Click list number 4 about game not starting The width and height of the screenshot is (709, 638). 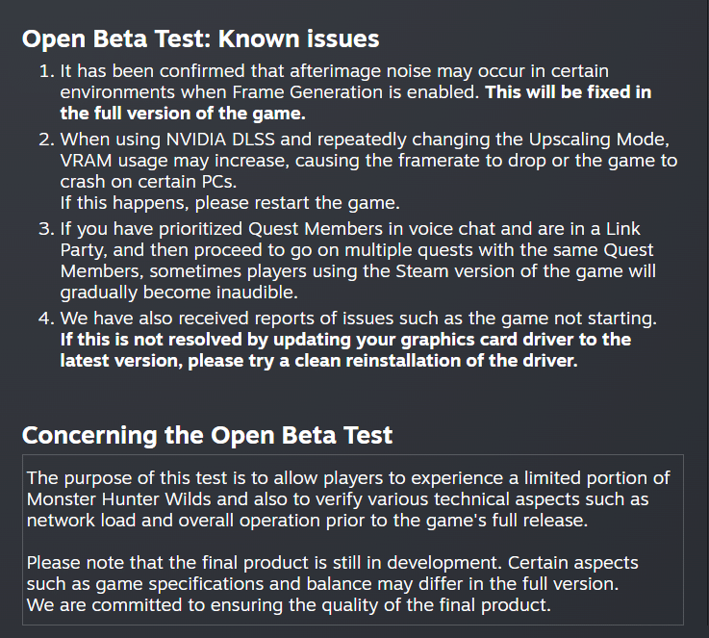coord(46,319)
